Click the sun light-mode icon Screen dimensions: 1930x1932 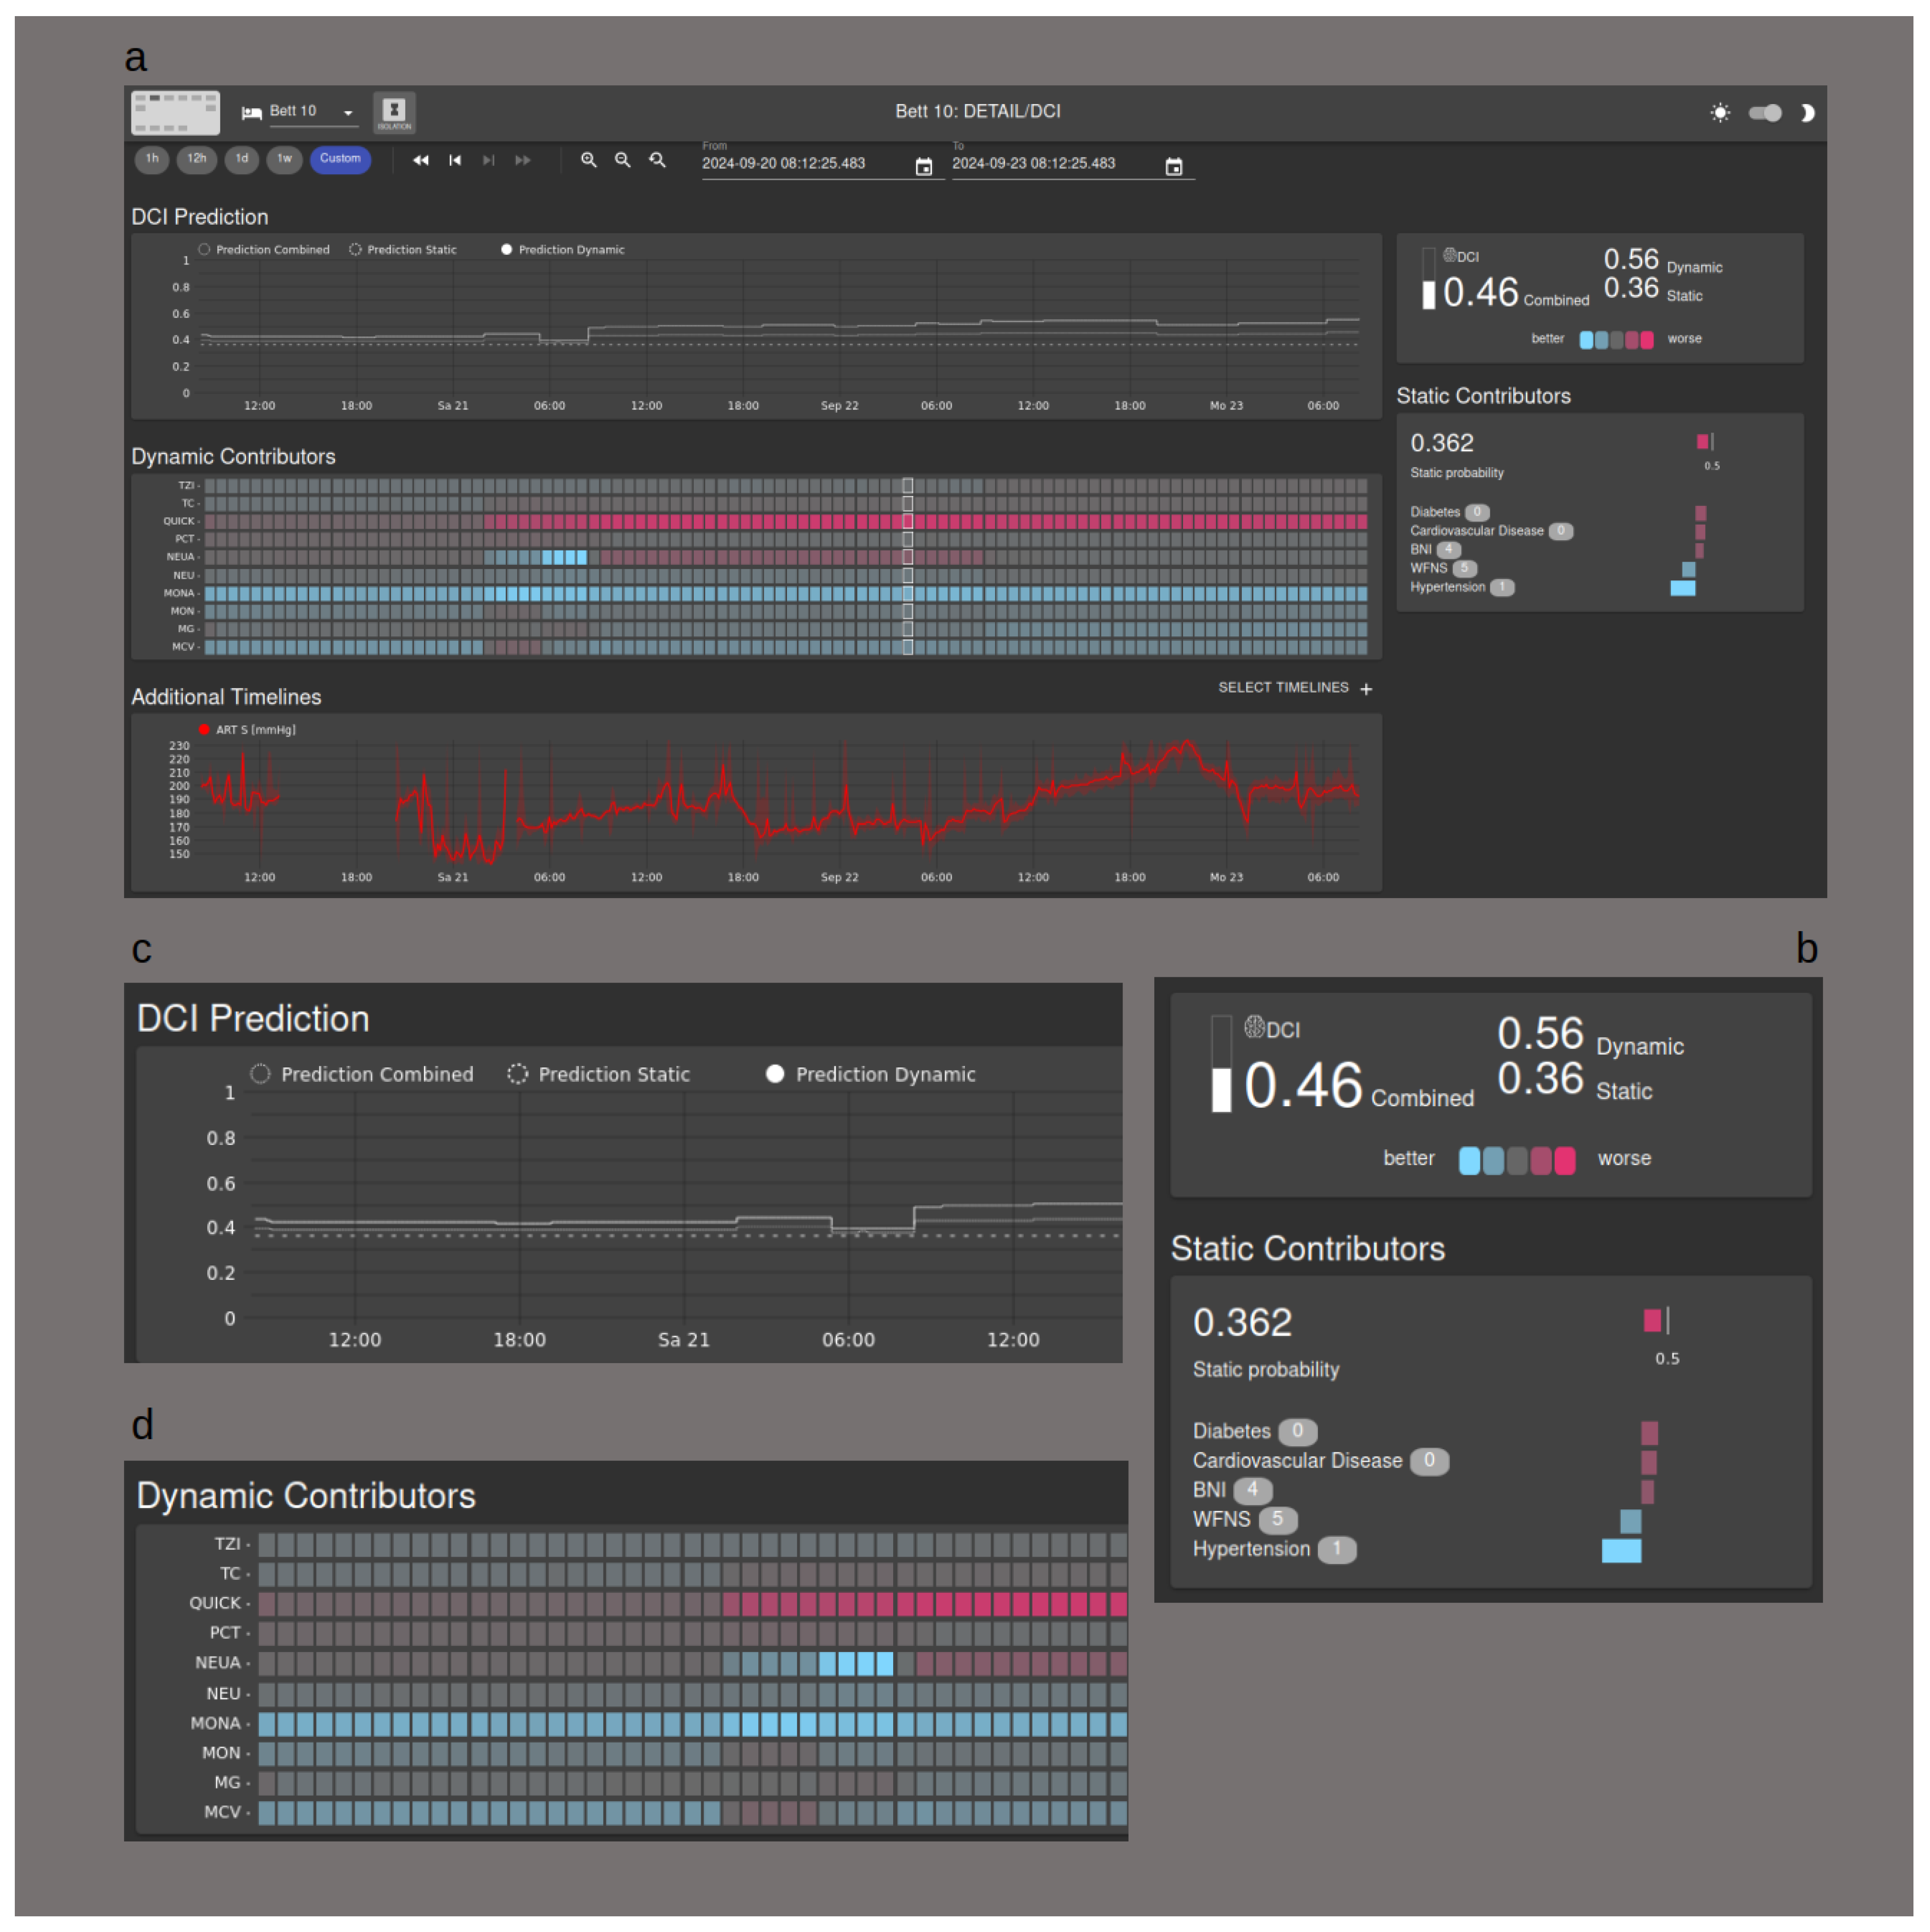coord(1720,113)
